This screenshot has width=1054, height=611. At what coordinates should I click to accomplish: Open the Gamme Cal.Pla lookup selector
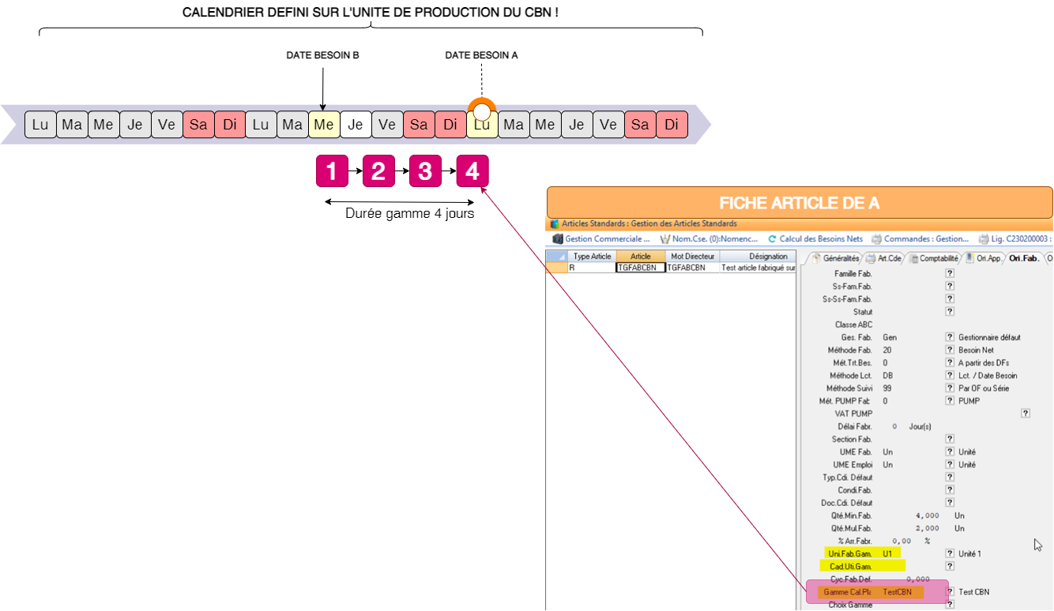[x=949, y=591]
